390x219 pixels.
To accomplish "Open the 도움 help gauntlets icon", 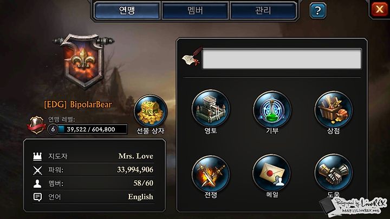I will click(333, 173).
